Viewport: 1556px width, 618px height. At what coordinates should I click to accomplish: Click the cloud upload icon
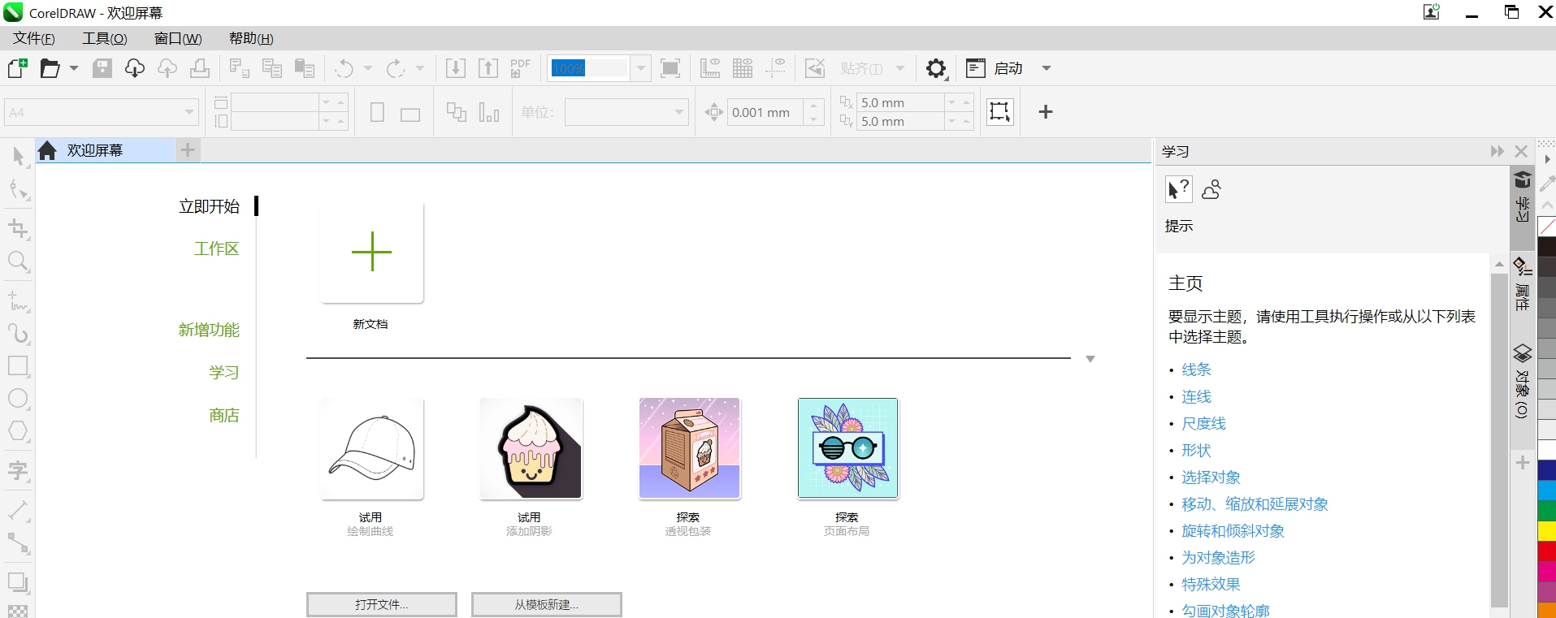click(167, 68)
